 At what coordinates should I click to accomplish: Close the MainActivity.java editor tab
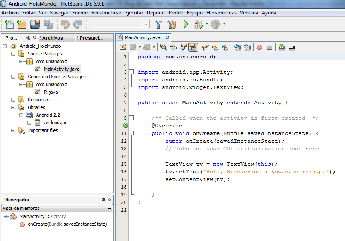tap(168, 37)
